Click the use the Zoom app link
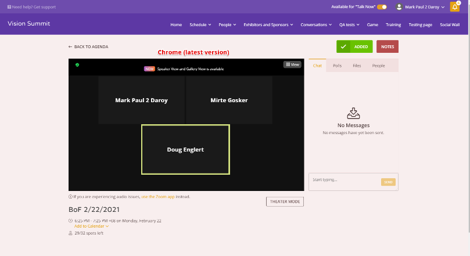The image size is (470, 256). click(158, 197)
